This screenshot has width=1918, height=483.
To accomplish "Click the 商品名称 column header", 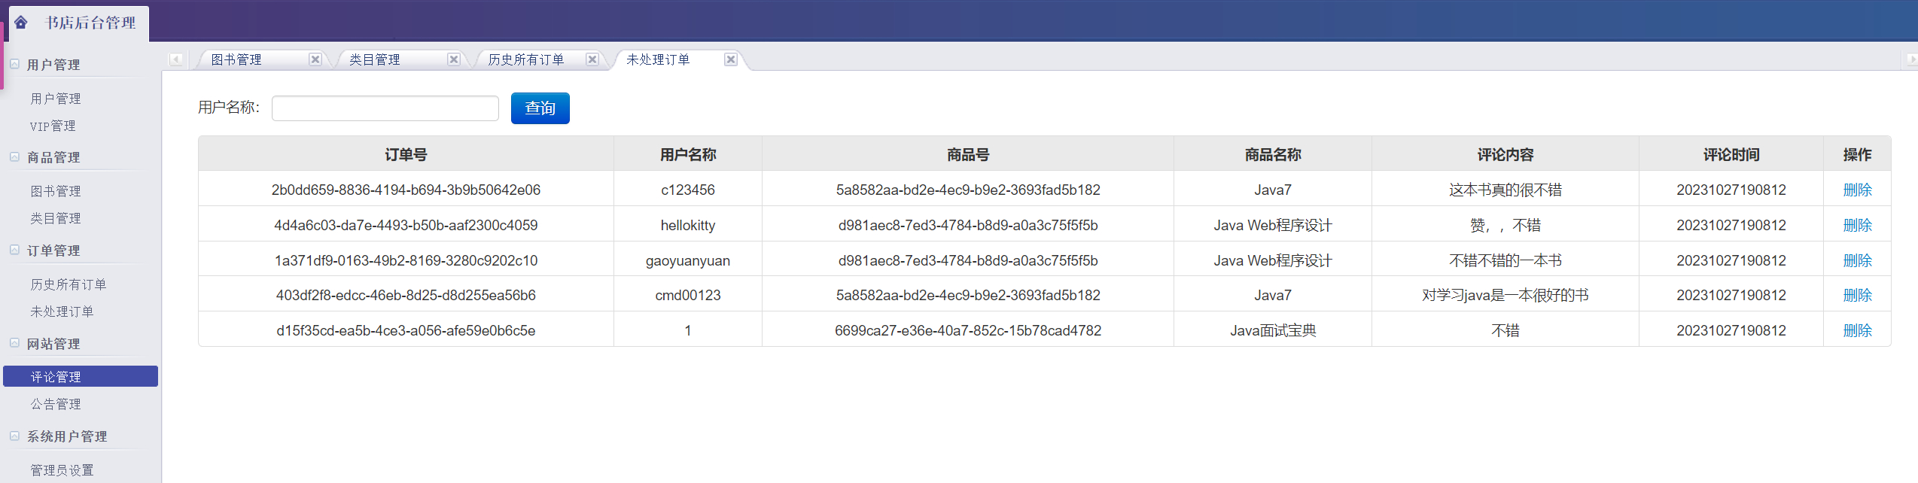I will [x=1273, y=154].
